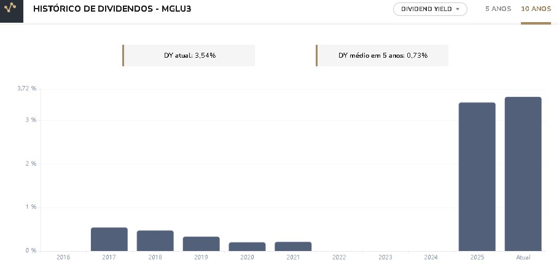The height and width of the screenshot is (278, 559).
Task: Select the 2022 x-axis label
Action: coord(339,257)
